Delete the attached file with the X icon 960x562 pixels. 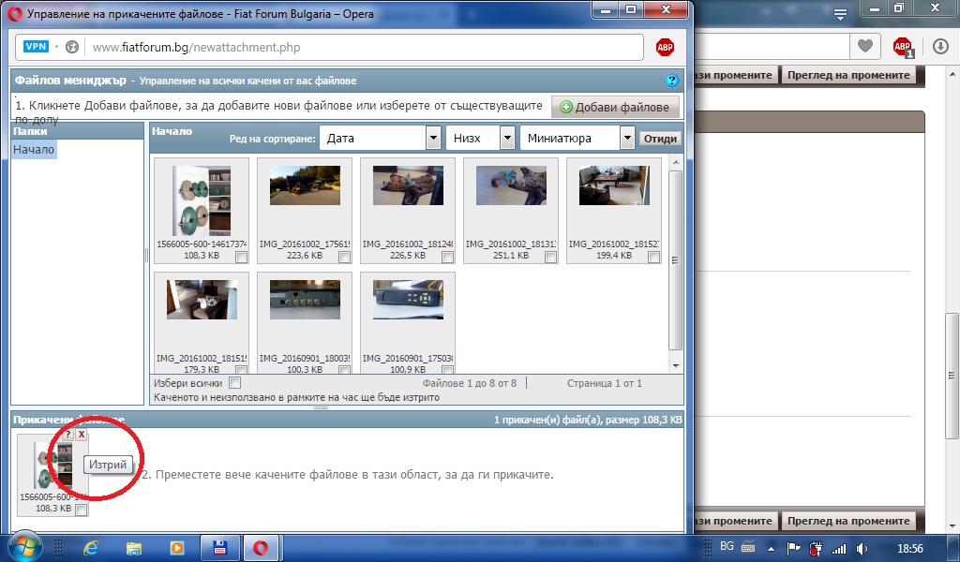[82, 435]
